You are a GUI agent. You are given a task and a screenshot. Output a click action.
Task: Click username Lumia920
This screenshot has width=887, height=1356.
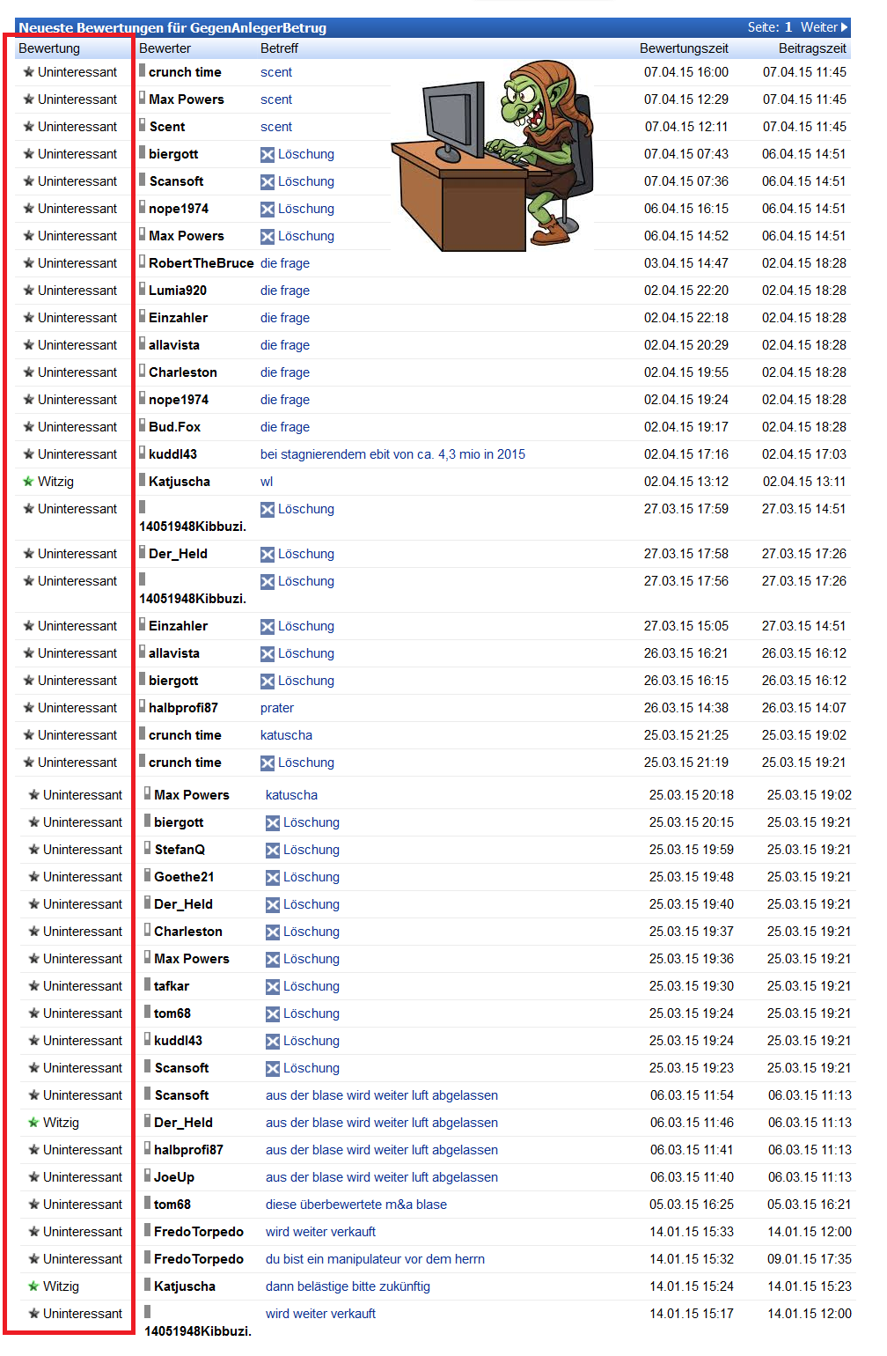tap(179, 291)
